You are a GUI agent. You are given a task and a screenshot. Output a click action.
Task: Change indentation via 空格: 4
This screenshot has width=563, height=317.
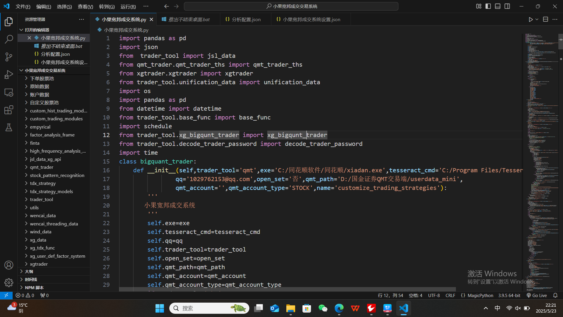pyautogui.click(x=415, y=295)
